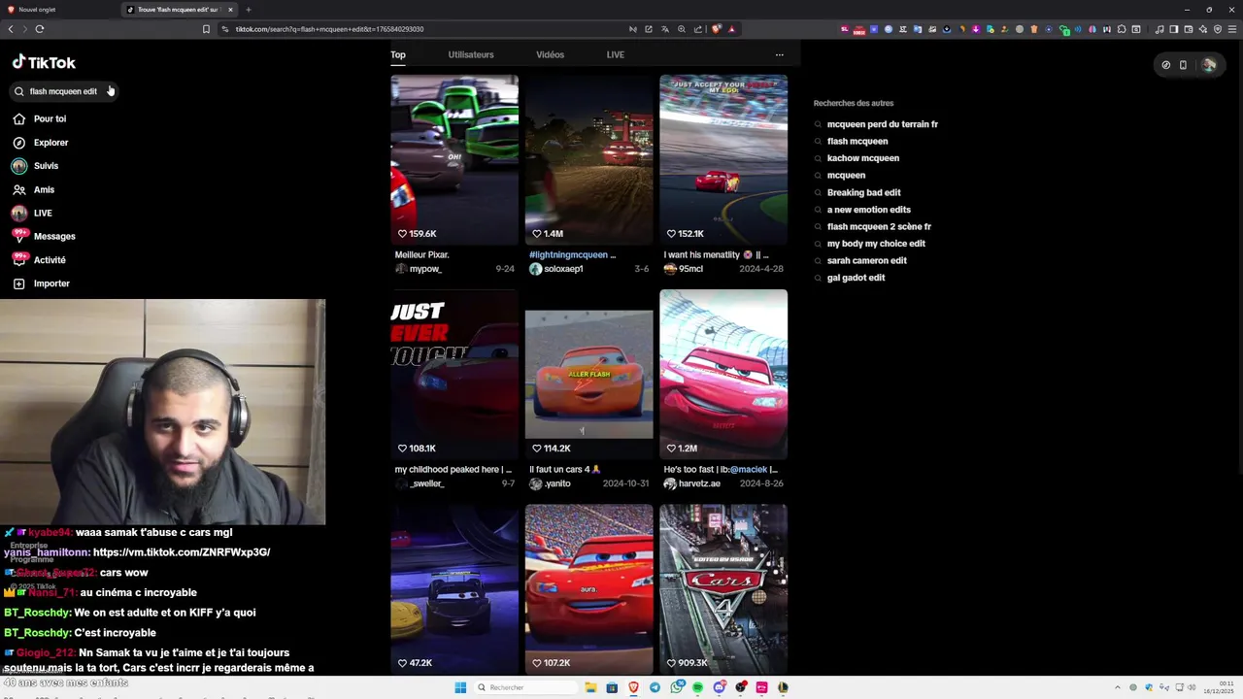The height and width of the screenshot is (699, 1243).
Task: Open the JUST NEVER TOUCH video thumbnail
Action: pos(454,374)
